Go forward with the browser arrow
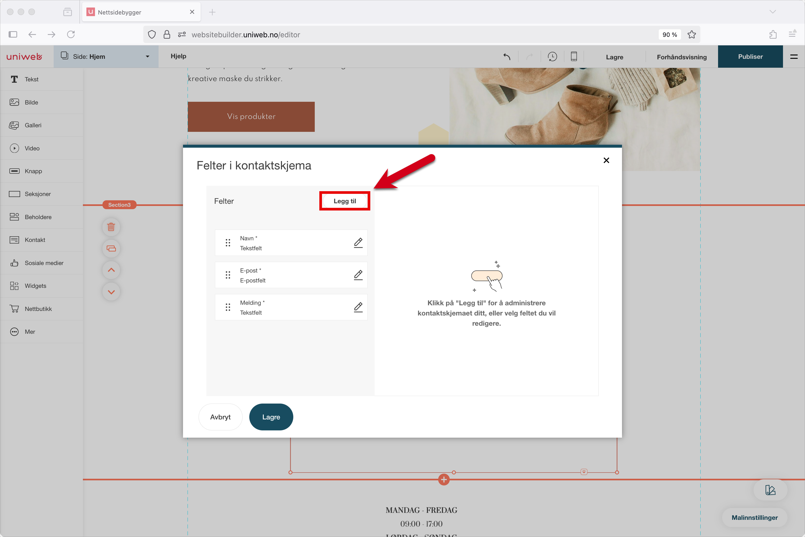This screenshot has height=537, width=805. (51, 34)
